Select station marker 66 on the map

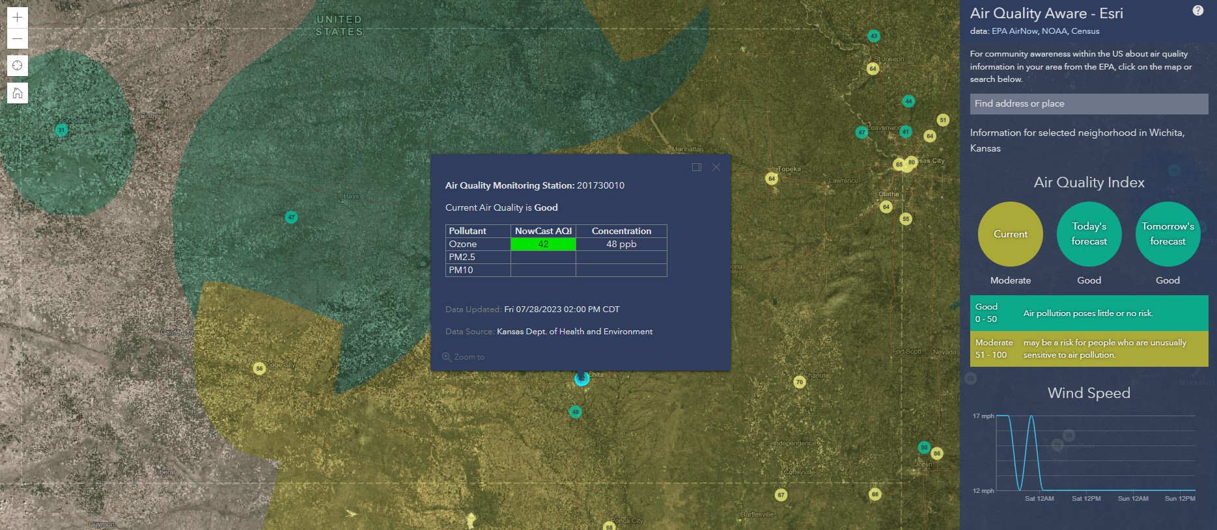[x=875, y=494]
